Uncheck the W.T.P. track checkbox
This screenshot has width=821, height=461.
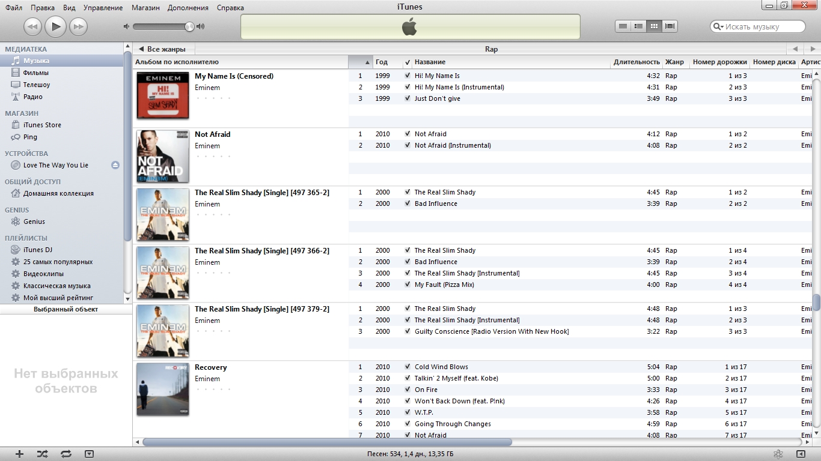[407, 412]
